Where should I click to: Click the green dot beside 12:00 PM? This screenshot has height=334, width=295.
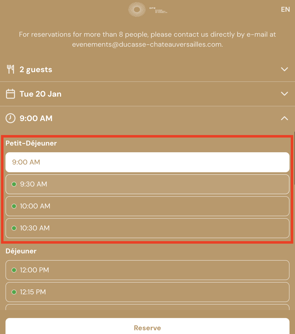tap(14, 270)
